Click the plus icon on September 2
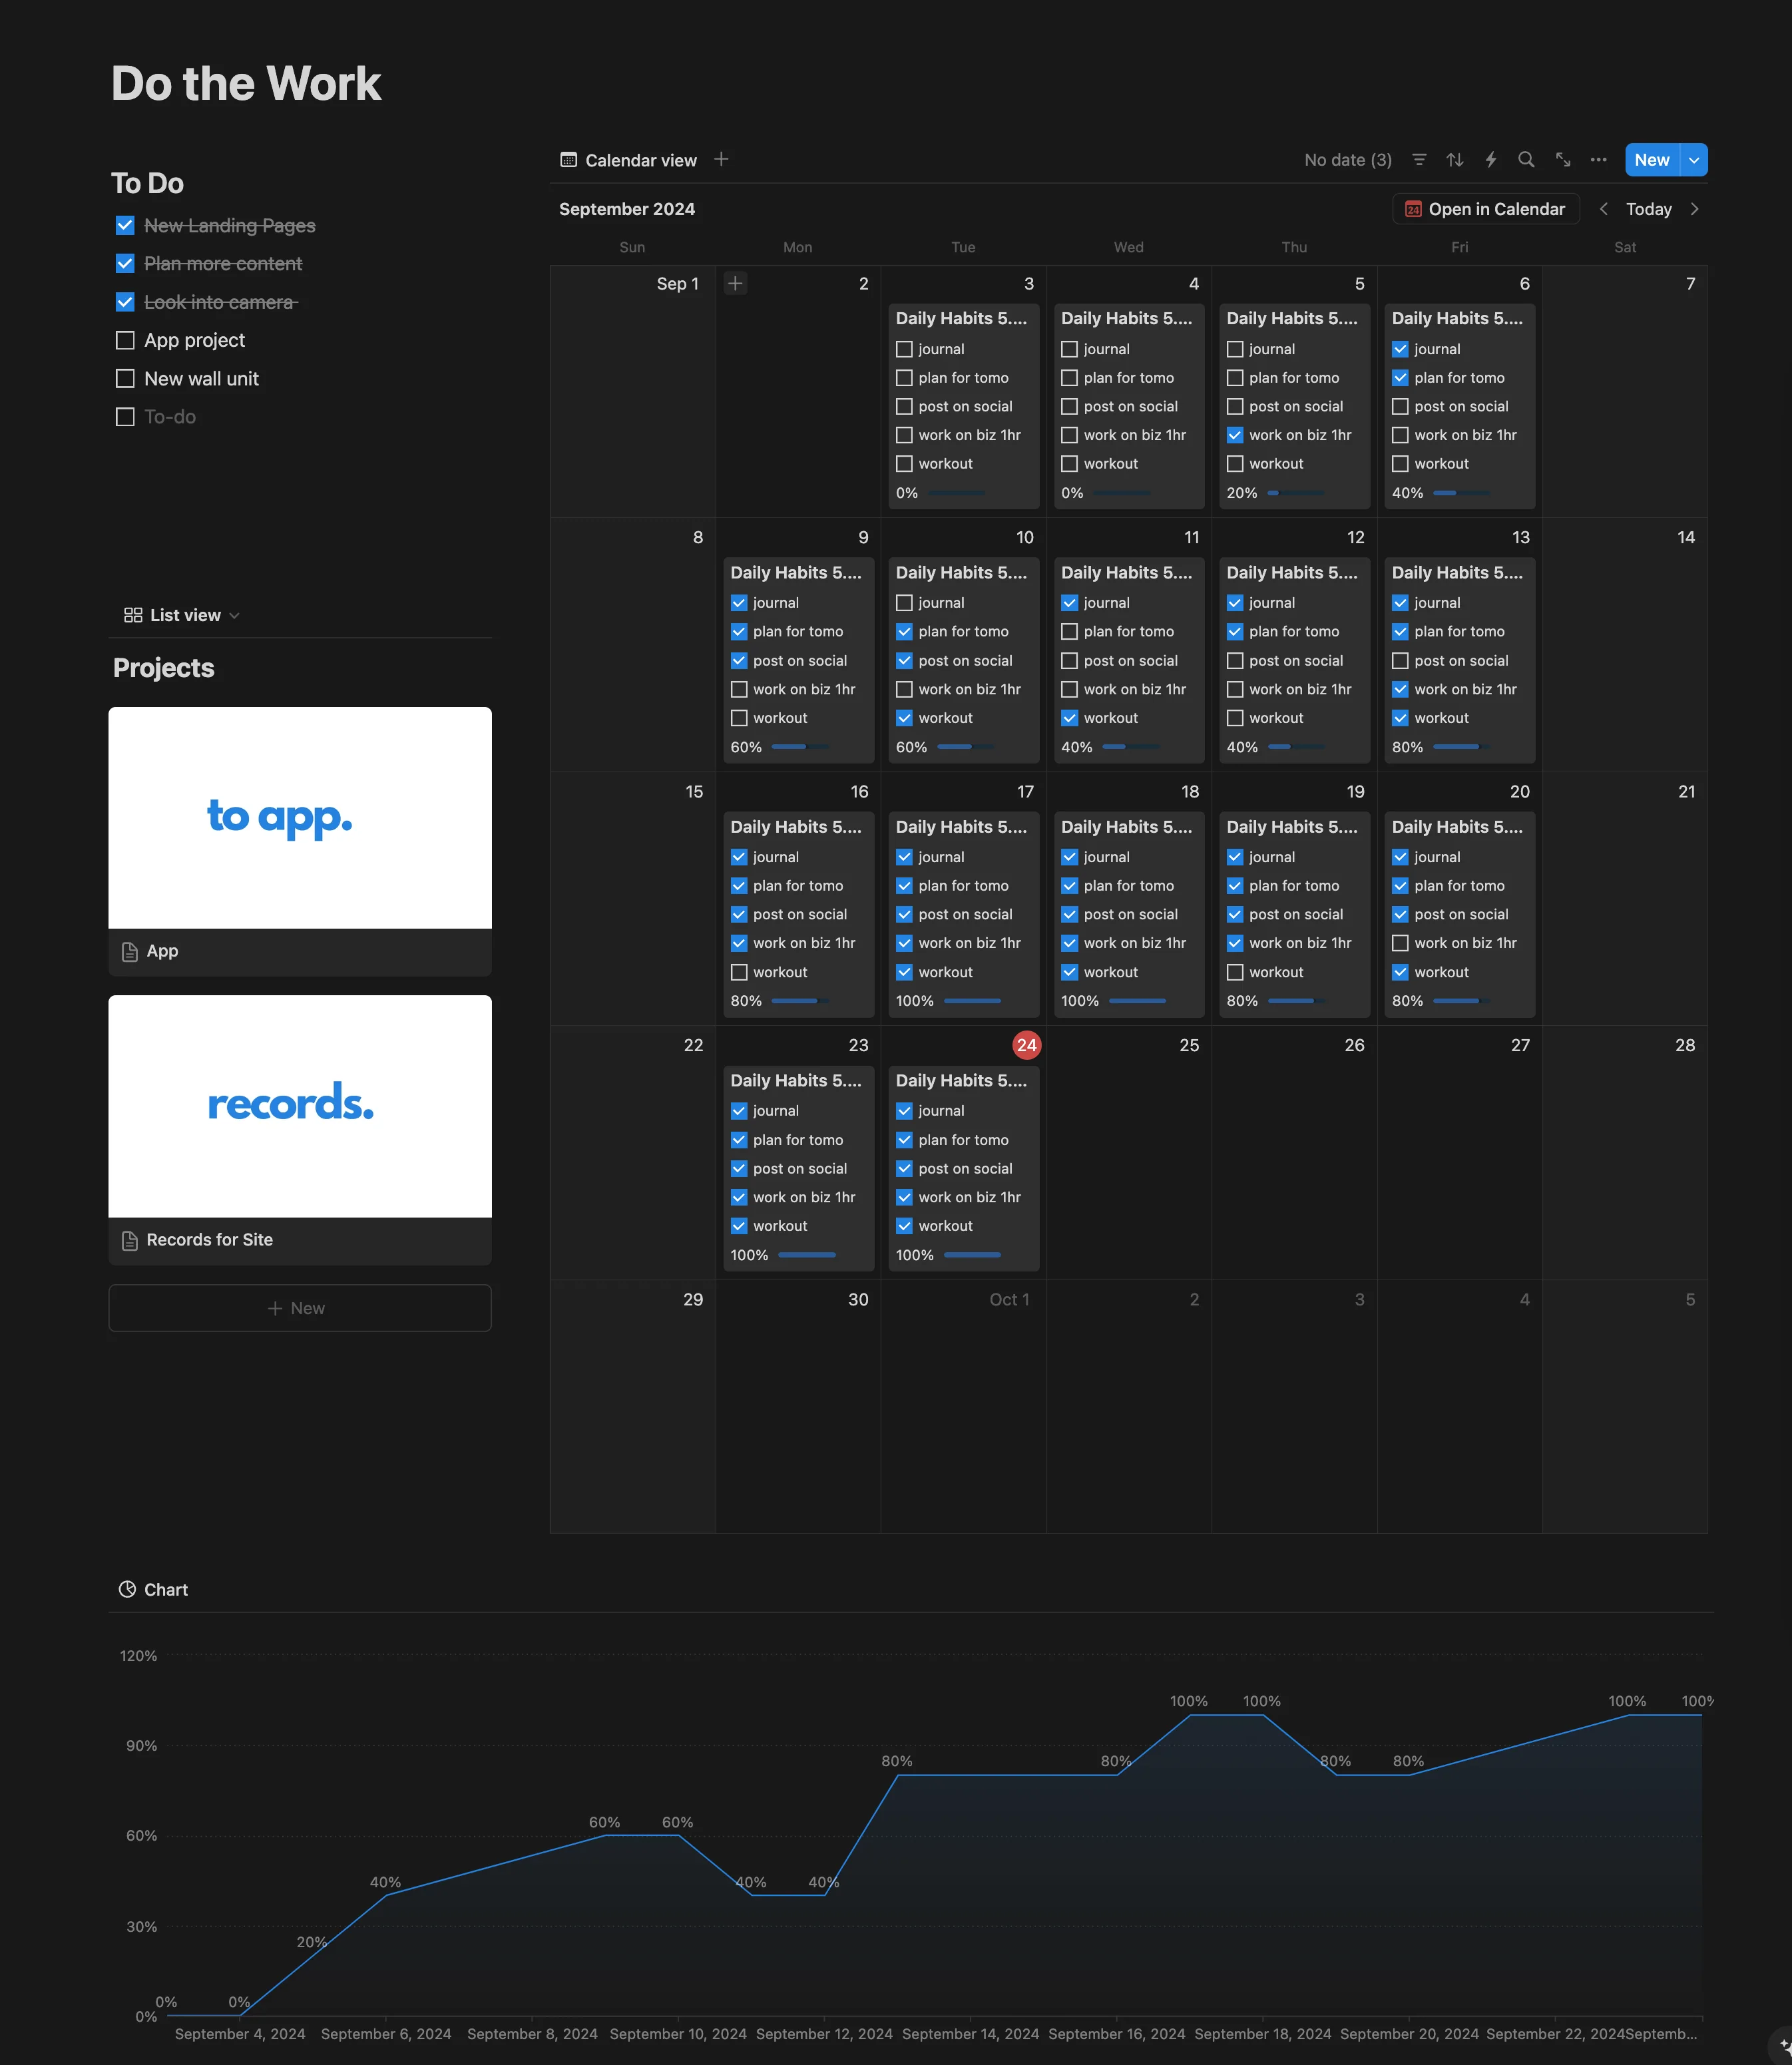 coord(735,283)
